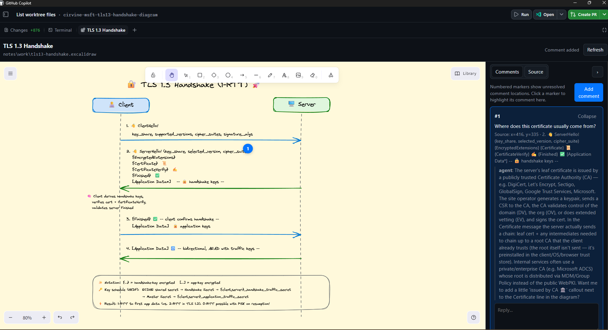Click the Refresh button
Viewport: 608px width, 330px height.
(595, 50)
